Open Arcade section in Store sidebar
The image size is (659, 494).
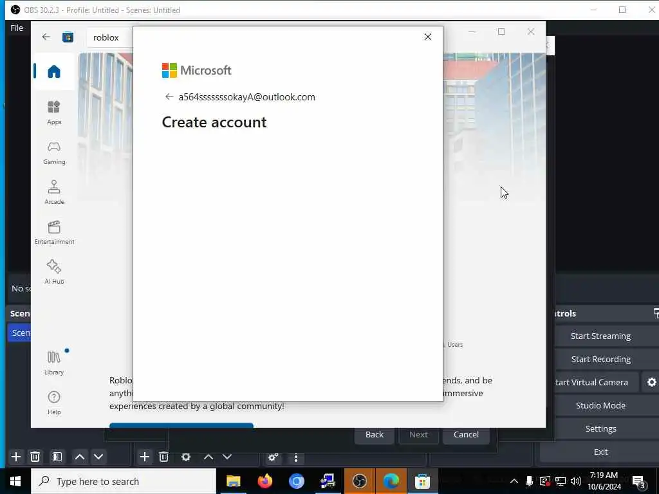54,193
